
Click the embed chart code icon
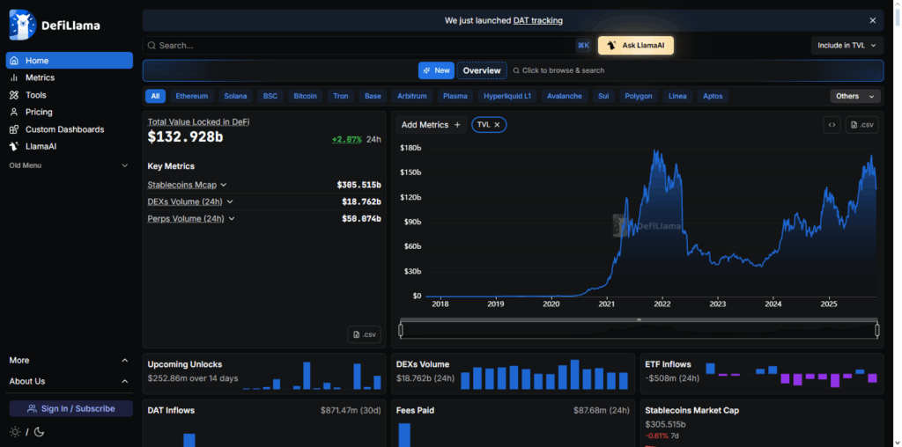[832, 125]
